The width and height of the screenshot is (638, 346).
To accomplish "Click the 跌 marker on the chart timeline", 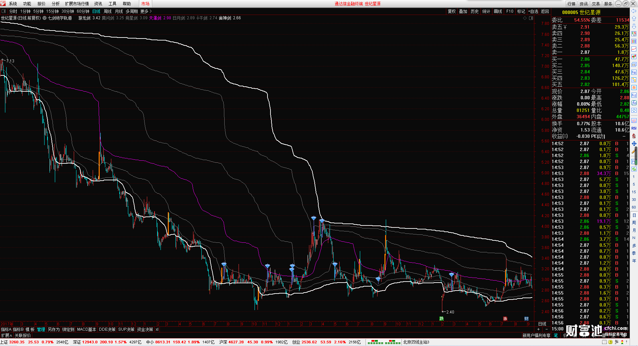I will tap(441, 319).
